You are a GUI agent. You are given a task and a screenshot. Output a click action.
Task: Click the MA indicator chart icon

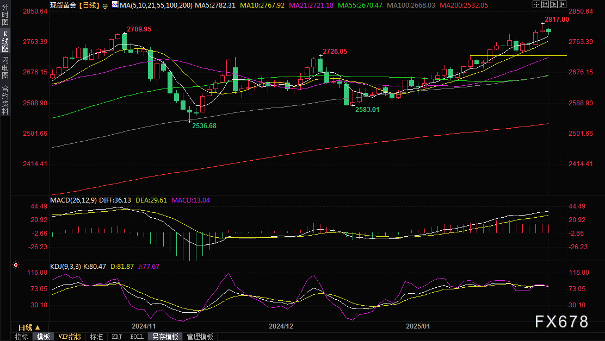(x=114, y=5)
